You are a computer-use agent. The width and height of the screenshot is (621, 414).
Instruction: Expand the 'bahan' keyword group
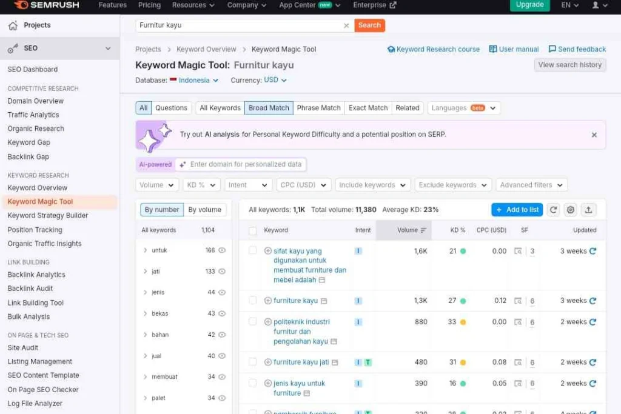point(146,335)
